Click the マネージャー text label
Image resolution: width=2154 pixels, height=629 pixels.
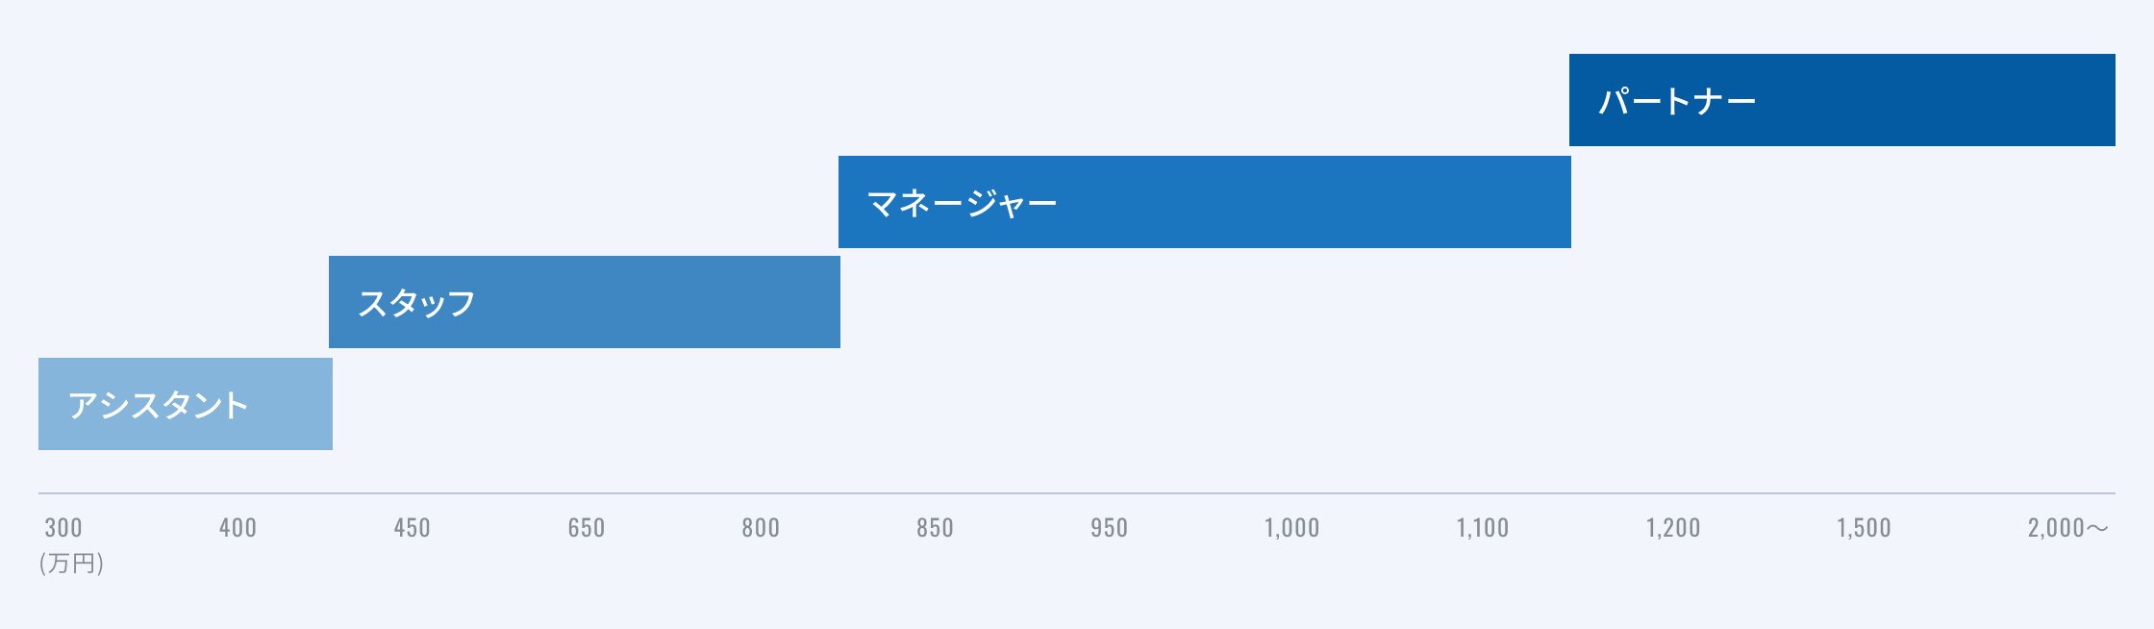coord(962,203)
